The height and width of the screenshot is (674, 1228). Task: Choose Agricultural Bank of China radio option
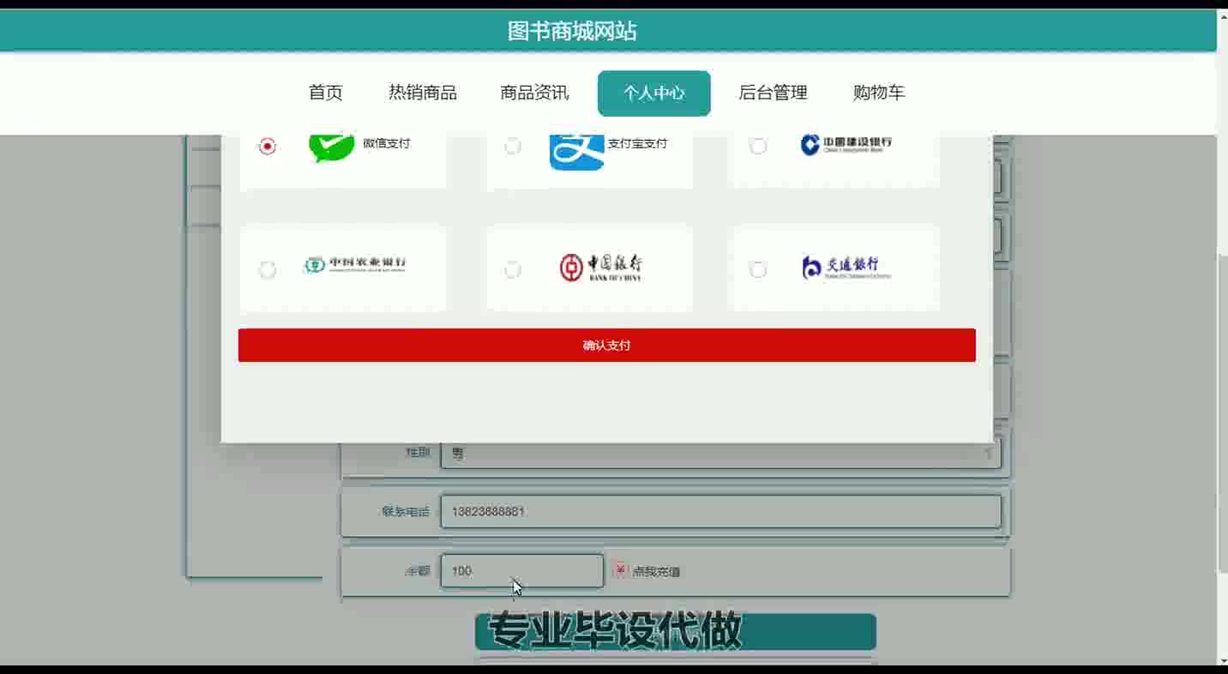pyautogui.click(x=268, y=270)
